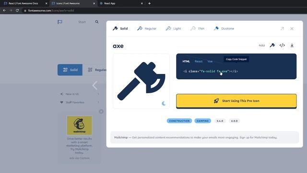Copy the axe glyph icon
This screenshot has height=173, width=307.
tap(272, 45)
